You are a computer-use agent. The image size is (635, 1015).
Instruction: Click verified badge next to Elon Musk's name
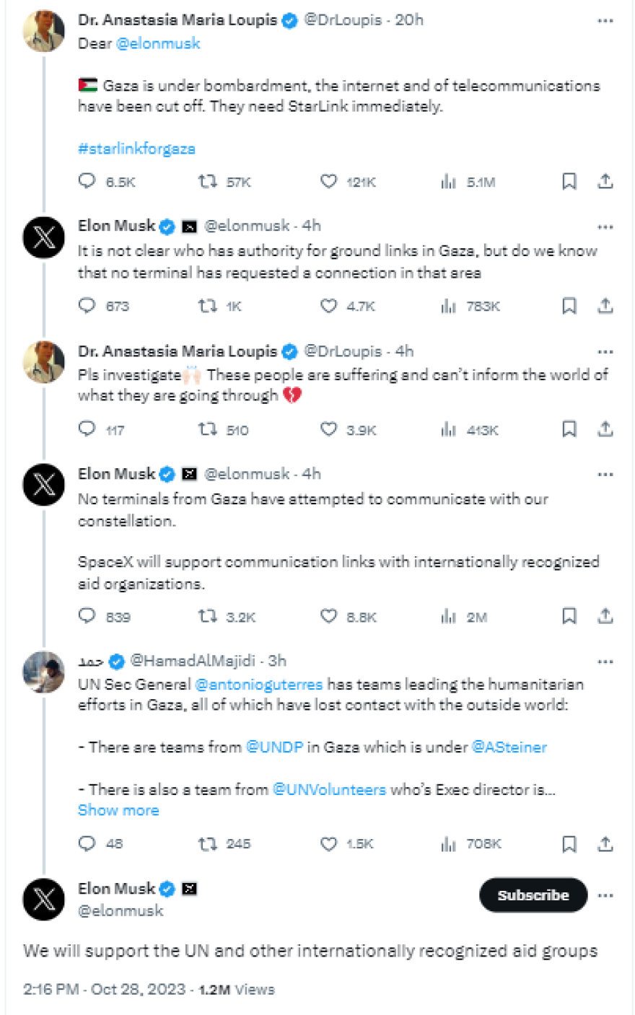pos(167,225)
